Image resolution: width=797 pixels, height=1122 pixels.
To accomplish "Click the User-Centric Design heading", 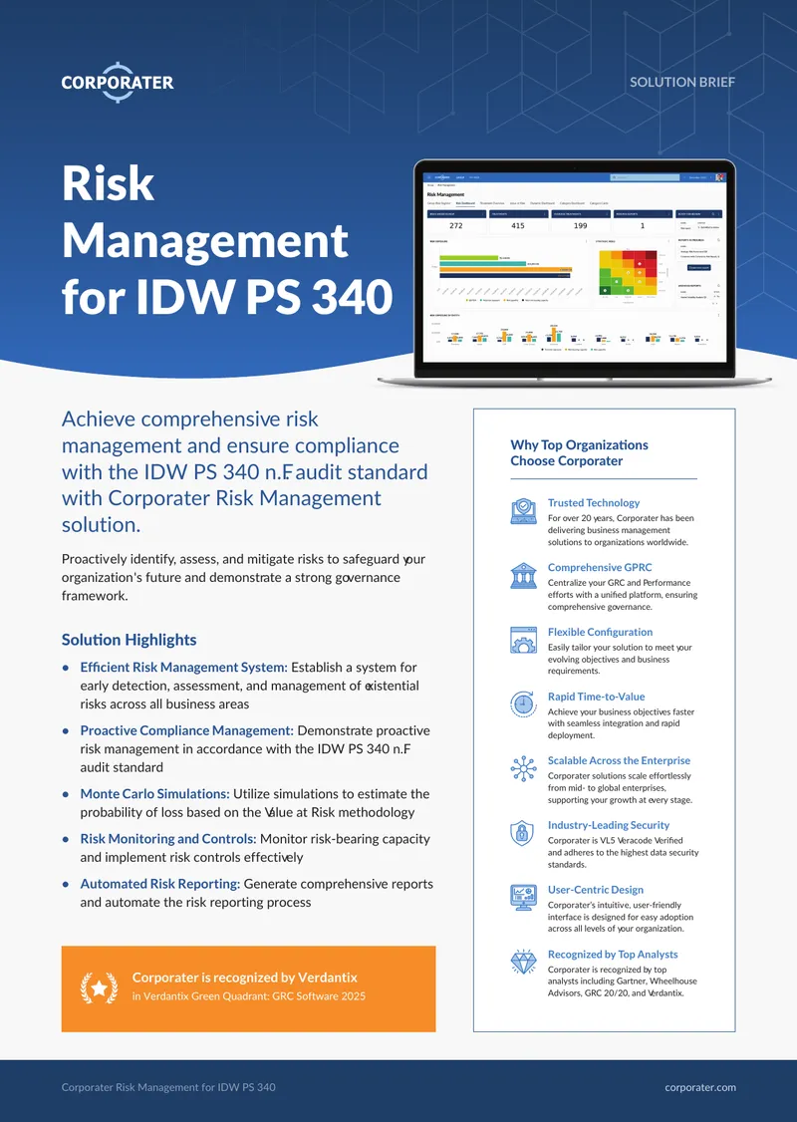I will coord(595,890).
